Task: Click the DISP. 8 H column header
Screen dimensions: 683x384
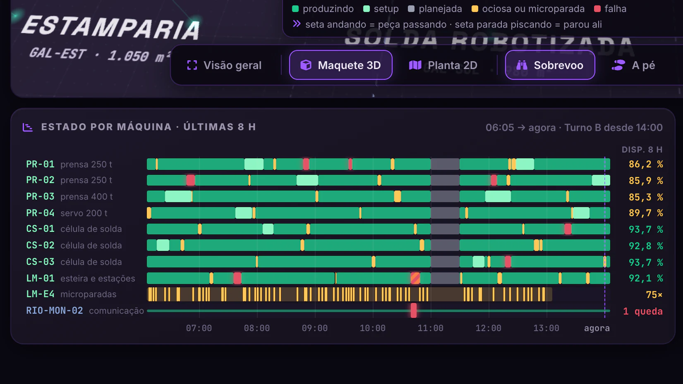Action: (642, 150)
